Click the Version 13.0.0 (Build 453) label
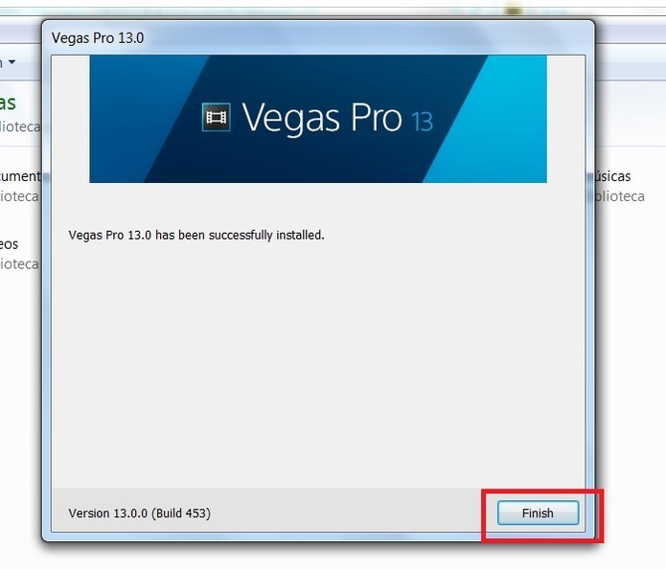This screenshot has width=666, height=569. 139,512
